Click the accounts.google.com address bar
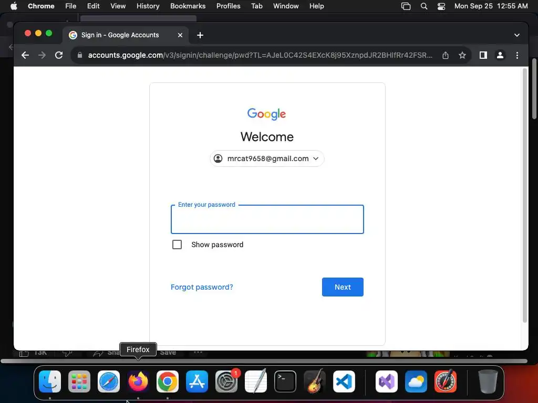538x403 pixels. (260, 55)
